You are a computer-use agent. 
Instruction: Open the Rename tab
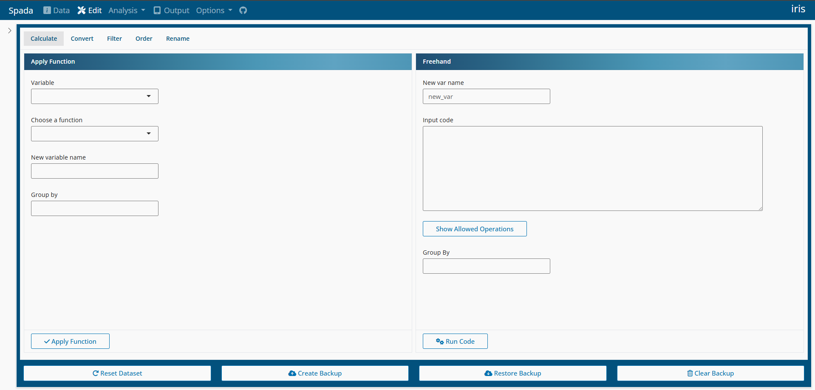click(x=178, y=39)
